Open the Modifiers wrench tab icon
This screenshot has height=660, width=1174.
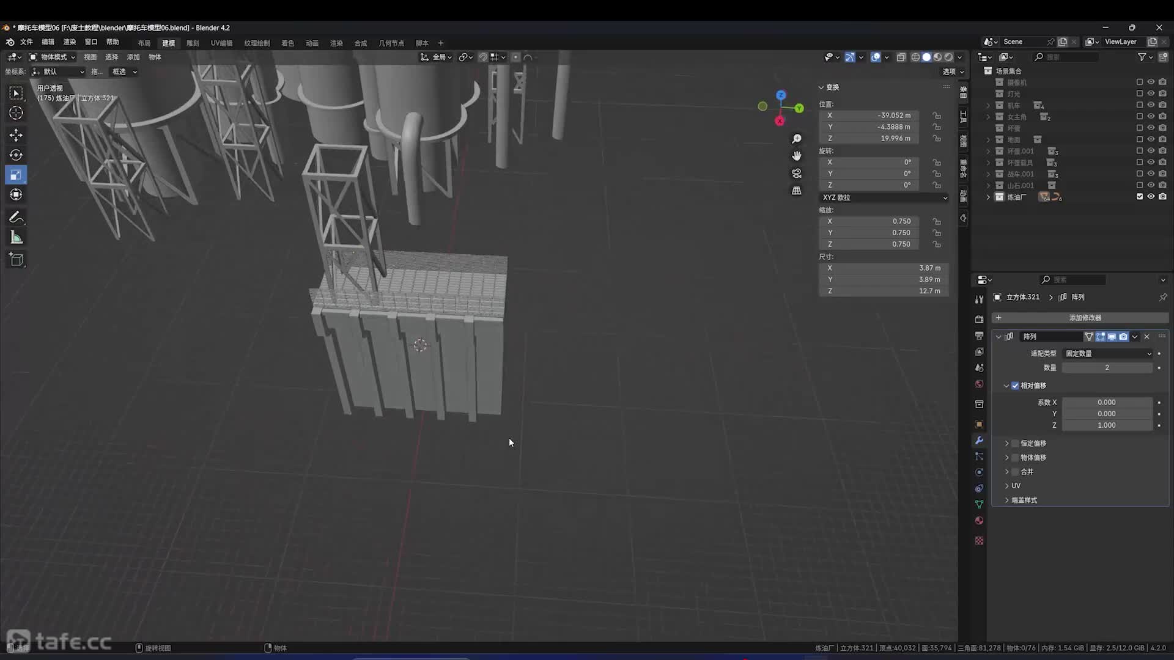click(979, 441)
